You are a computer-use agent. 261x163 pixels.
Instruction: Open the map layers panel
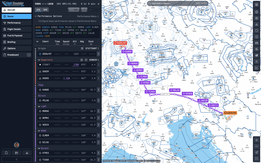(256, 4)
